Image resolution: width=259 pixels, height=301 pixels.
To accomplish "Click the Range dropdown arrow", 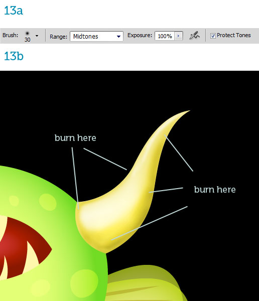I will tap(118, 36).
